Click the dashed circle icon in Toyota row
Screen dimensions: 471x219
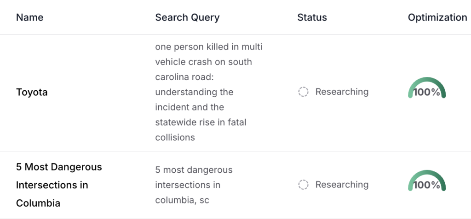[x=303, y=92]
